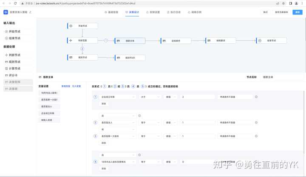This screenshot has height=177, width=306.
Task: Switch to the 执行日志 tab
Action: pos(174,12)
